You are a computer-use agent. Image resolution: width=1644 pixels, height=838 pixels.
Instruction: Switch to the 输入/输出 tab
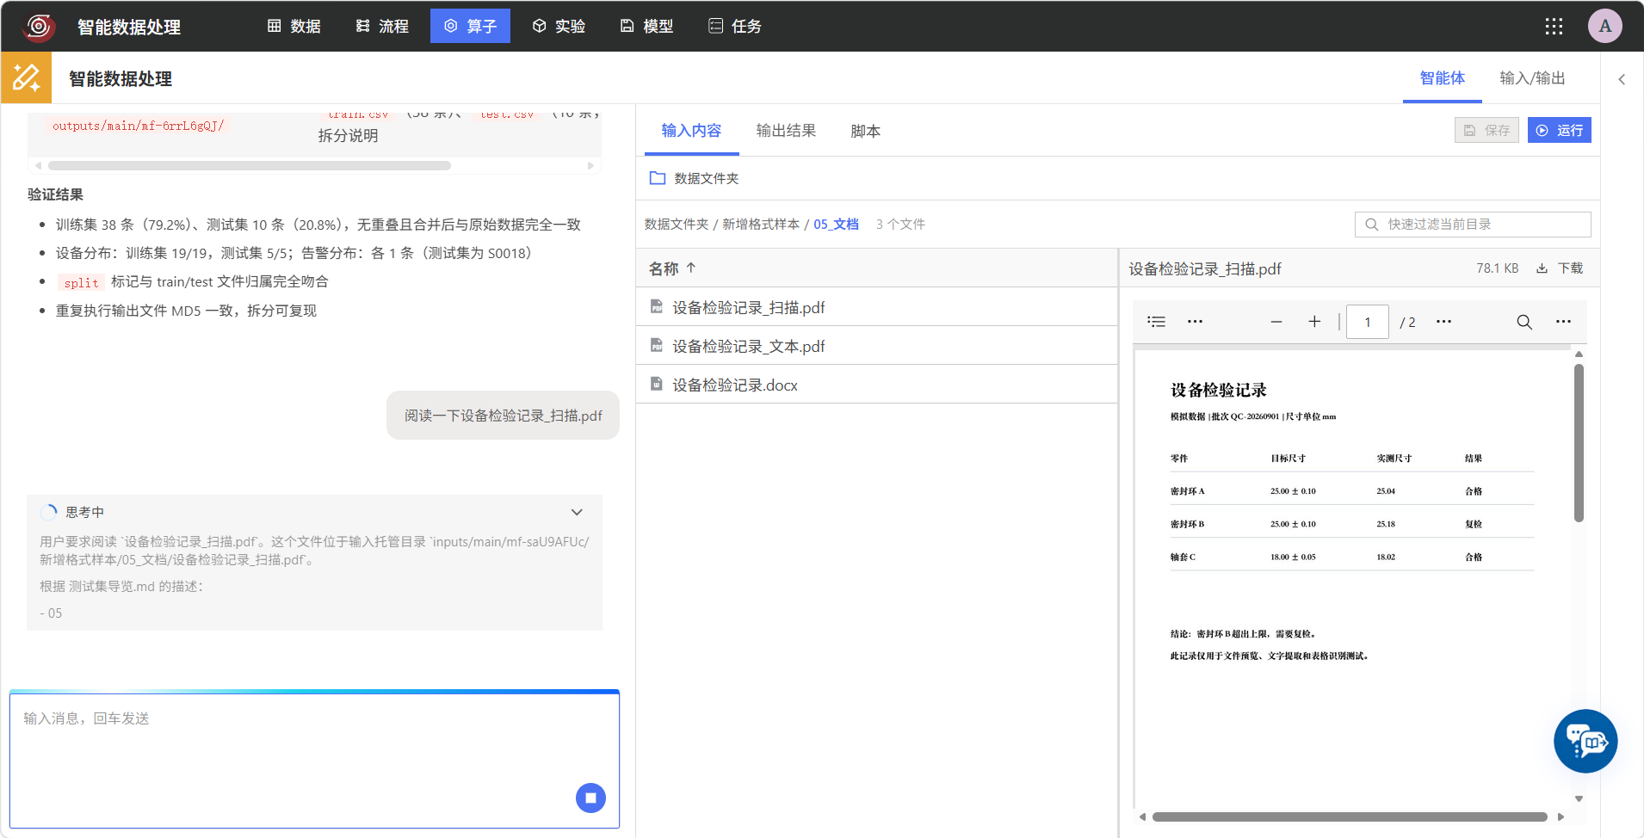tap(1532, 78)
